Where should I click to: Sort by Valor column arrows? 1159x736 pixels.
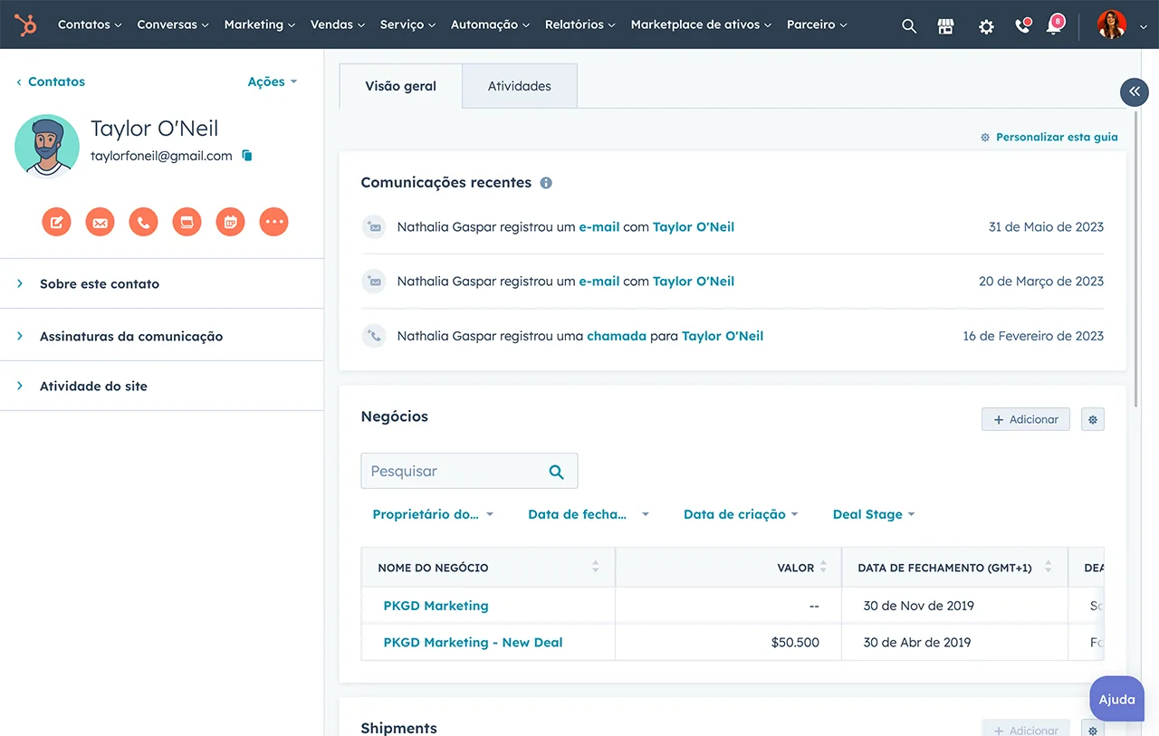point(823,567)
